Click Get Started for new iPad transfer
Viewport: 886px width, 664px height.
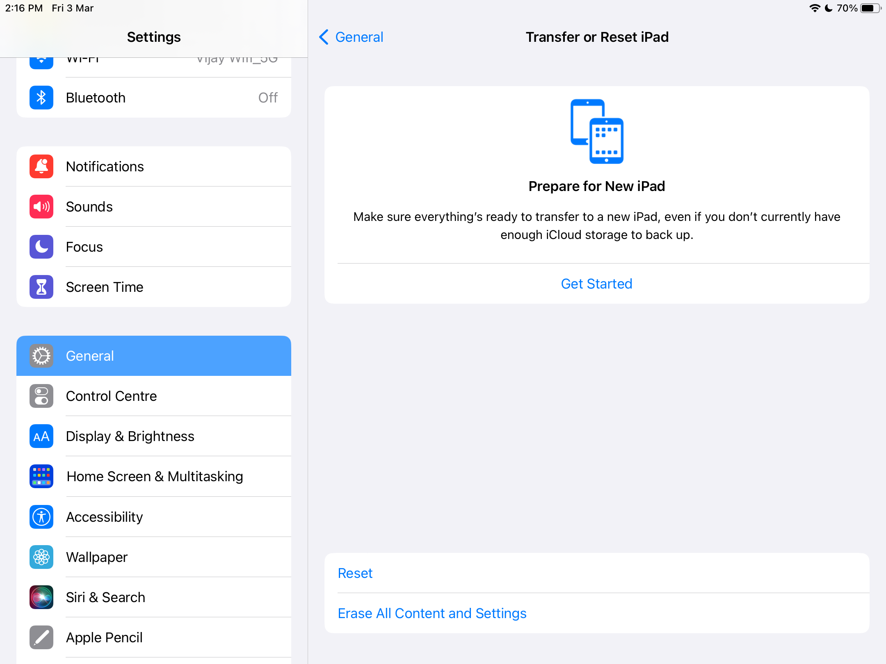[x=596, y=283]
